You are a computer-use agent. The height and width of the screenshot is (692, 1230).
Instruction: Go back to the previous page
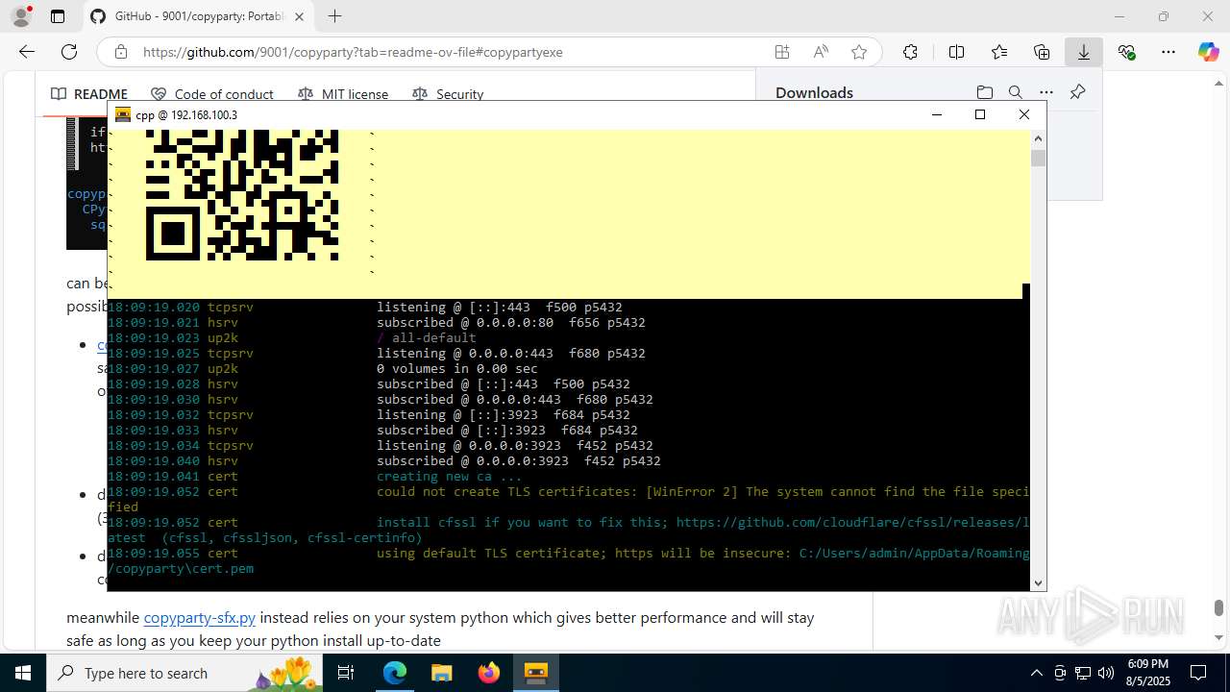pos(27,52)
